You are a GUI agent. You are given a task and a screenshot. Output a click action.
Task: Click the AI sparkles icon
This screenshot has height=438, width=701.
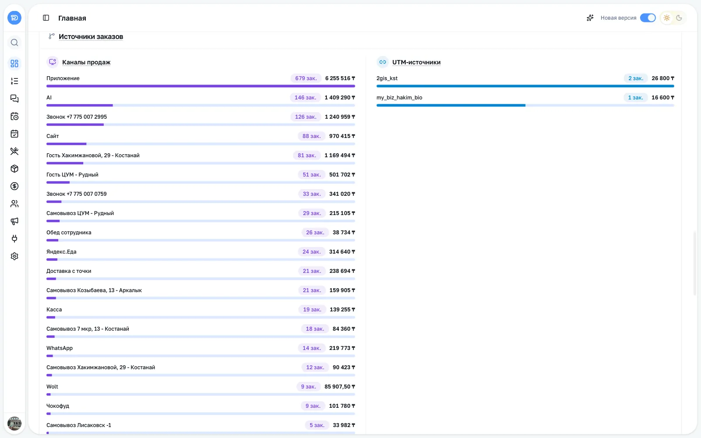(x=590, y=18)
